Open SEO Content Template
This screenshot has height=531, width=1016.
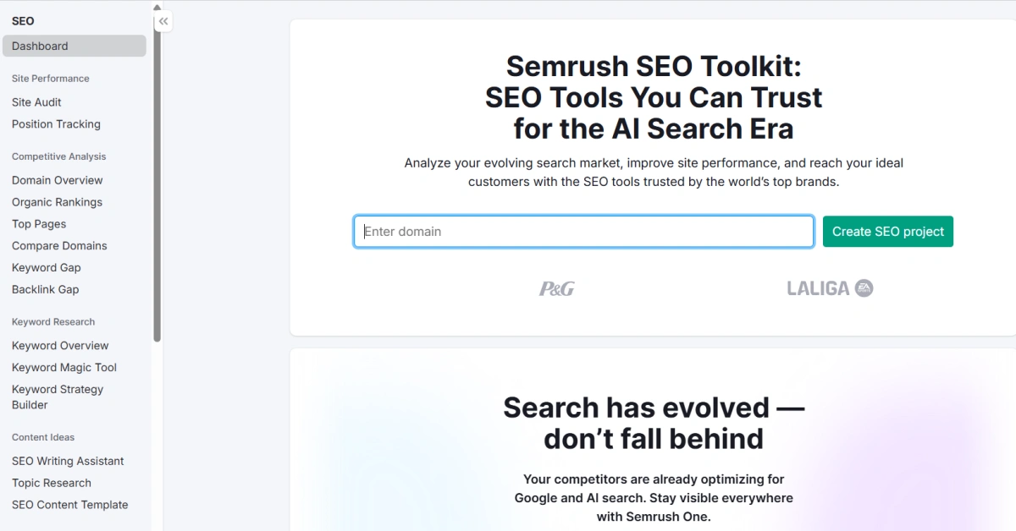pos(69,505)
